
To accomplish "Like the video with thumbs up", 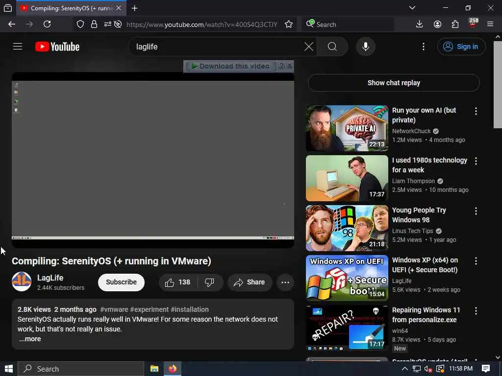I will click(178, 282).
